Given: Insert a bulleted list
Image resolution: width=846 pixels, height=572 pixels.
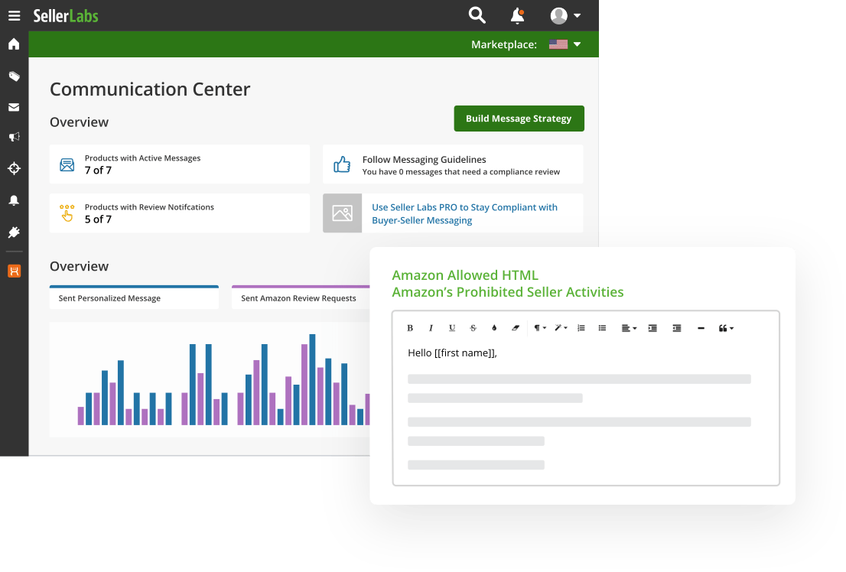Looking at the screenshot, I should [602, 328].
